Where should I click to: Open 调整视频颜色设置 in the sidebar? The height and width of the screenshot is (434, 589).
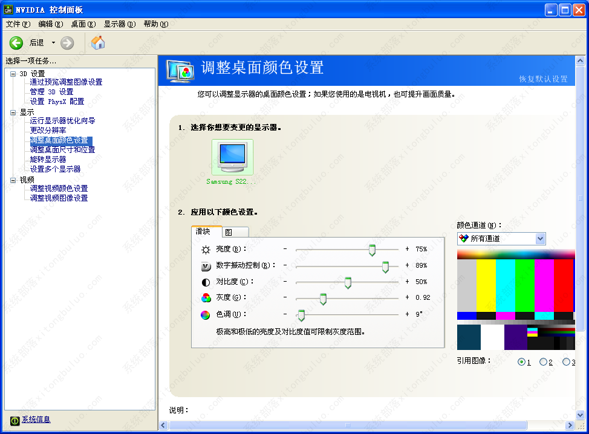click(58, 189)
